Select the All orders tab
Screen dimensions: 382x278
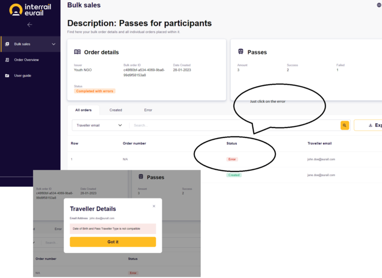pos(83,110)
